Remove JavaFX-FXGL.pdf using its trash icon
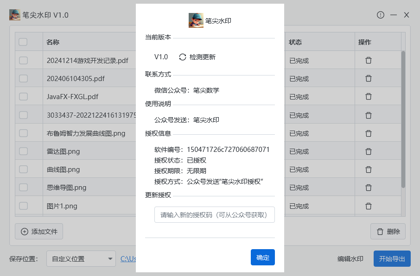420x276 pixels. pos(369,96)
